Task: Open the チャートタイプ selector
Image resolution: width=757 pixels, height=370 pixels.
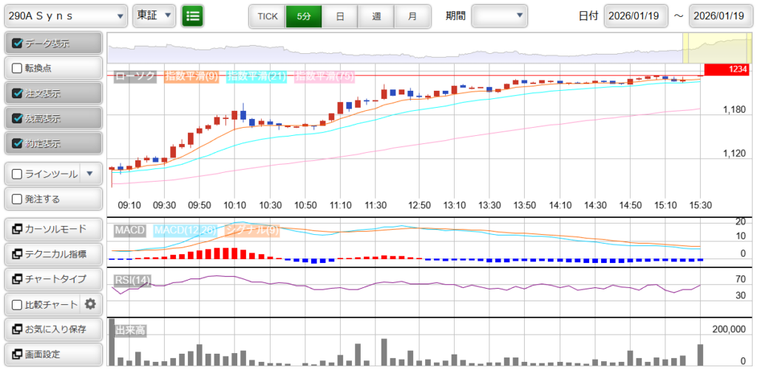Action: 52,279
